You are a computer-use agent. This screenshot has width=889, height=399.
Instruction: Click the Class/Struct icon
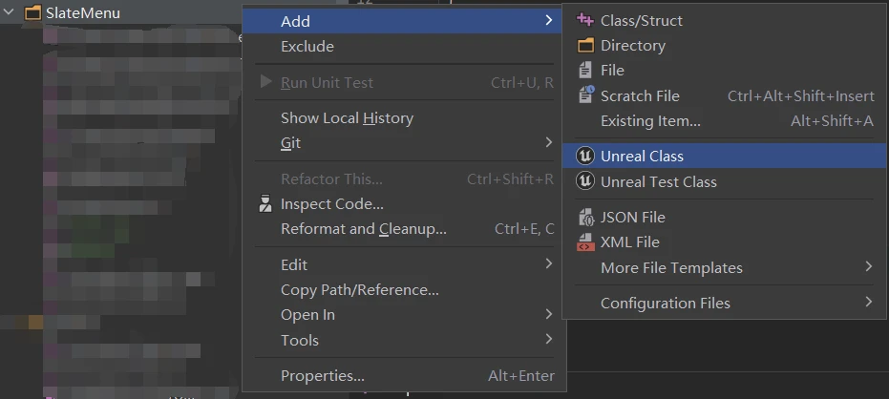point(585,20)
